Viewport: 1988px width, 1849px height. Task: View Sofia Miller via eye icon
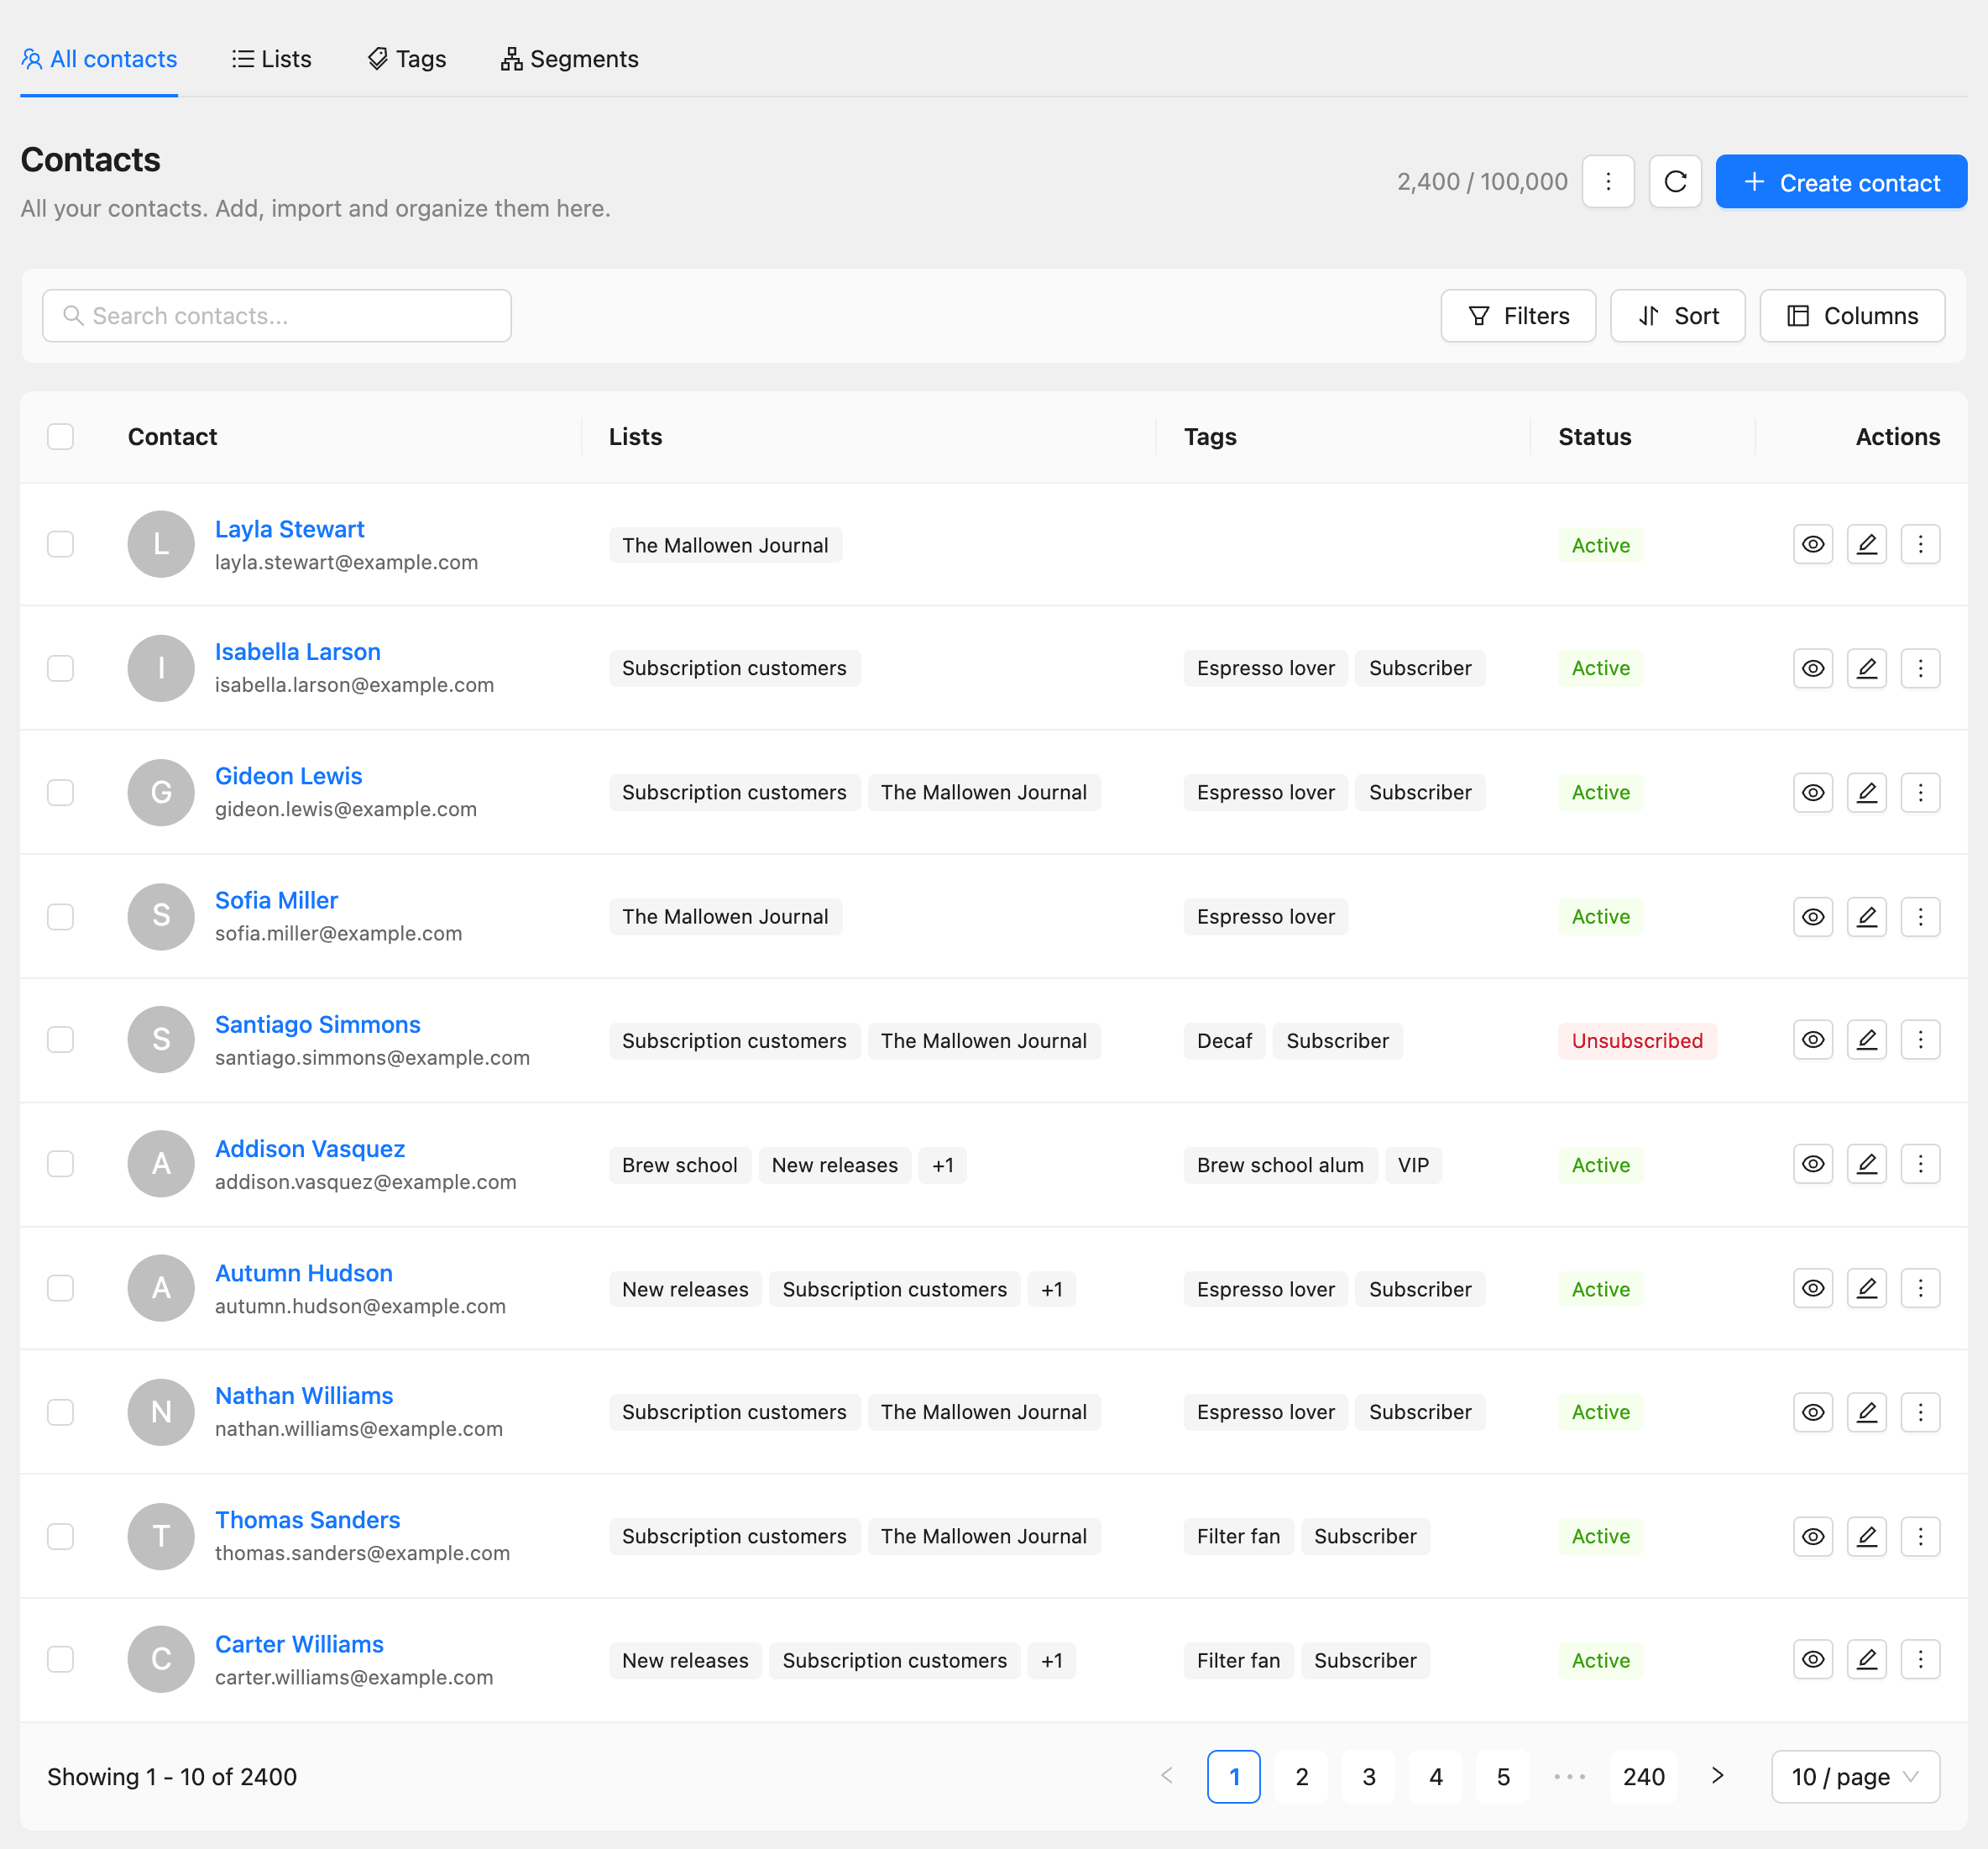click(x=1812, y=916)
